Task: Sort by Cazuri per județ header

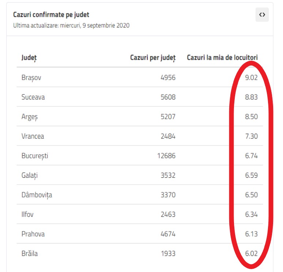Action: coord(153,58)
